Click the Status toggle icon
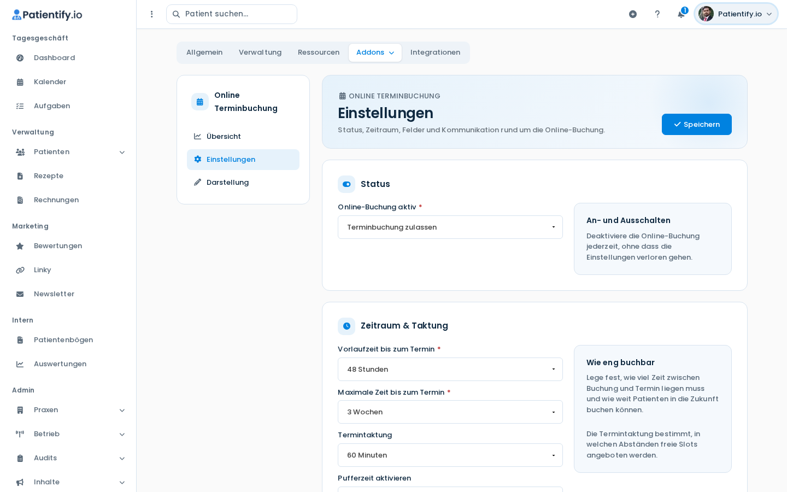Viewport: 787px width, 492px height. point(346,184)
